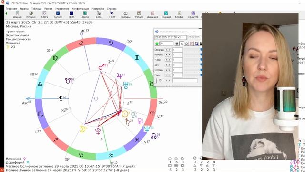The width and height of the screenshot is (305, 172).
Task: Open the Справка menu
Action: click(x=112, y=9)
